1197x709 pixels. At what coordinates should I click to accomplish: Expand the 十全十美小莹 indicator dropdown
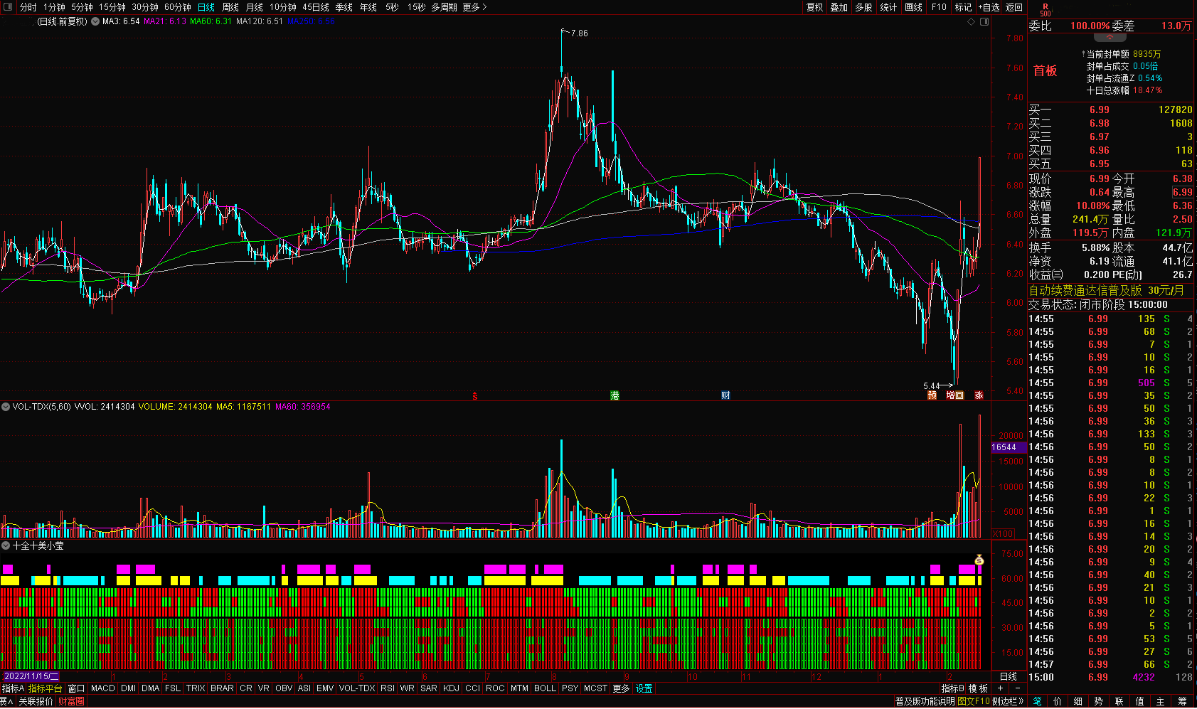coord(6,545)
